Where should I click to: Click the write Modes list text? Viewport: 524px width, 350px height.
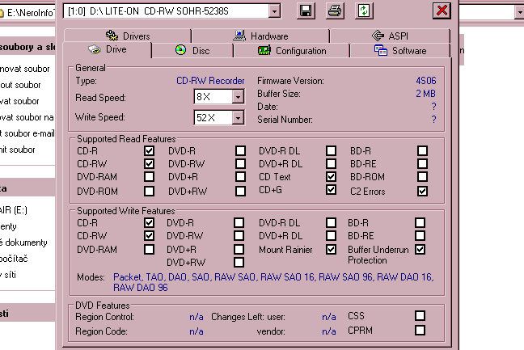(x=273, y=282)
